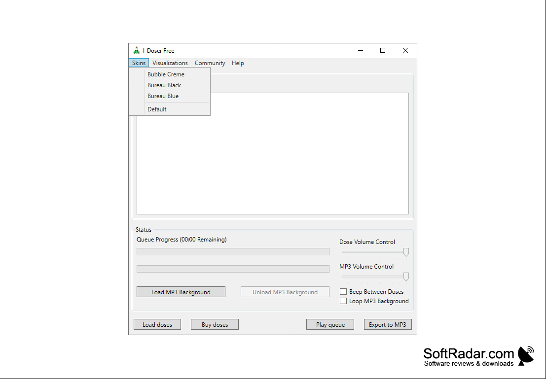Viewport: 546px width, 379px height.
Task: Maximize the I-Doser Free window
Action: point(383,50)
